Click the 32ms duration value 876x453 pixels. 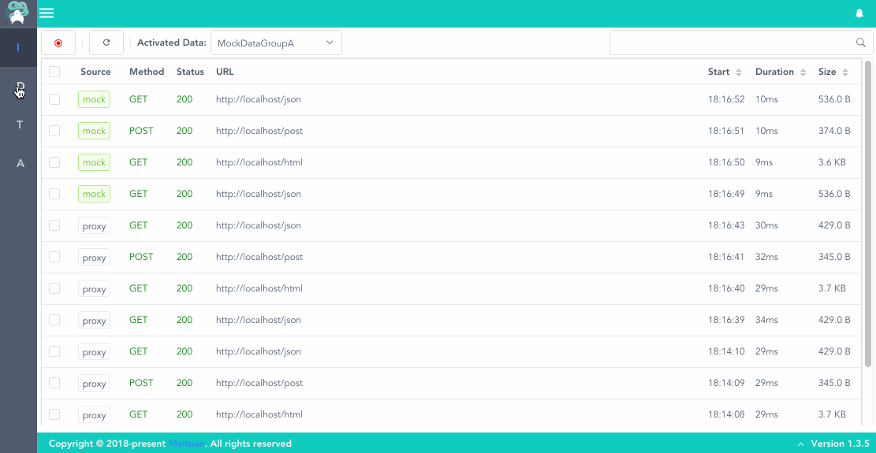tap(766, 257)
